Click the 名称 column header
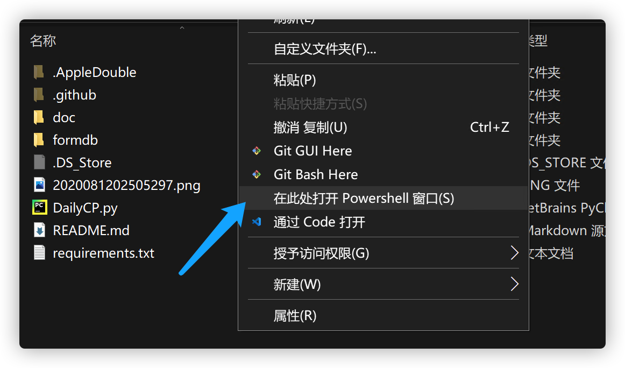Viewport: 625px width, 368px height. [x=43, y=41]
